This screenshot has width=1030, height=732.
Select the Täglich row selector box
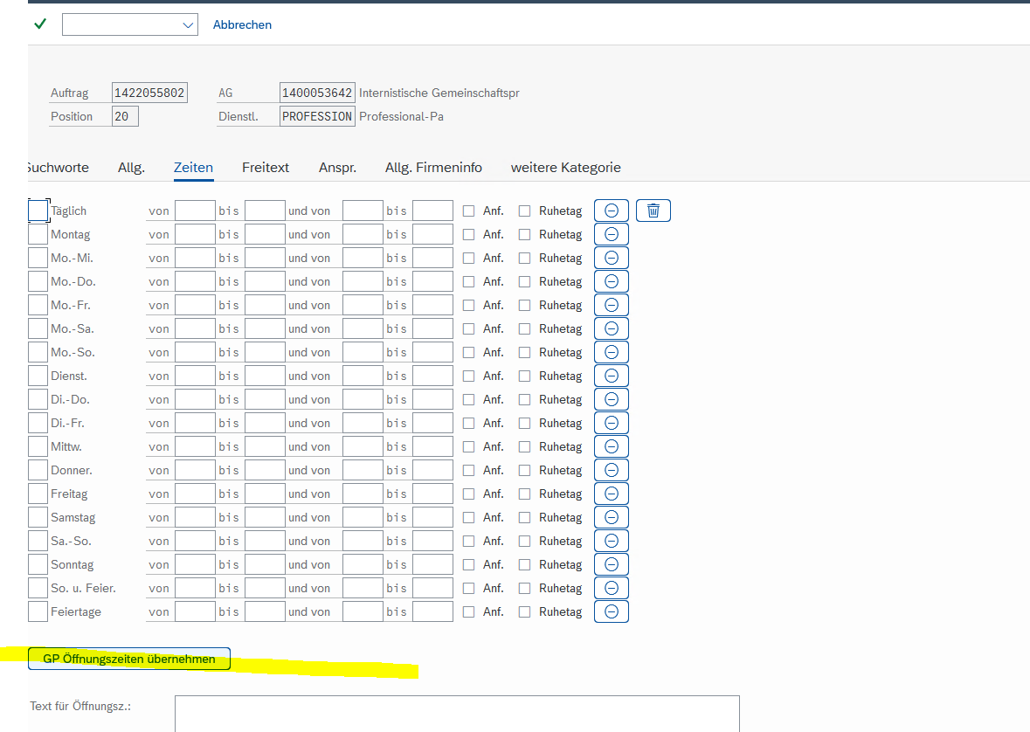click(38, 211)
